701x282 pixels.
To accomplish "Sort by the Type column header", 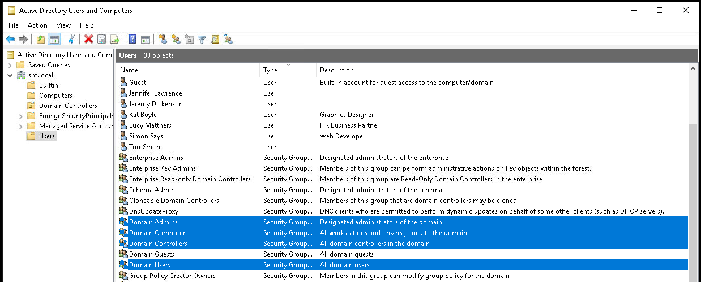I will click(288, 70).
